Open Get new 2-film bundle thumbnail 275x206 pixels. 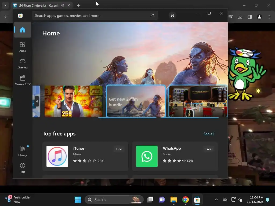coord(136,101)
